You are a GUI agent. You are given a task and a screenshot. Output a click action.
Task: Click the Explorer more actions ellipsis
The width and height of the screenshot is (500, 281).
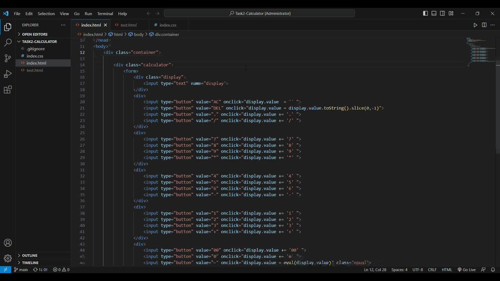[63, 25]
